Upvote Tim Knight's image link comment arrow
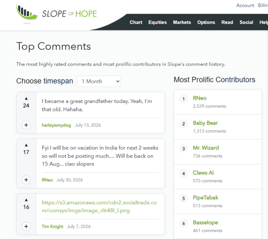Image resolution: width=268 pixels, height=239 pixels. [x=26, y=200]
